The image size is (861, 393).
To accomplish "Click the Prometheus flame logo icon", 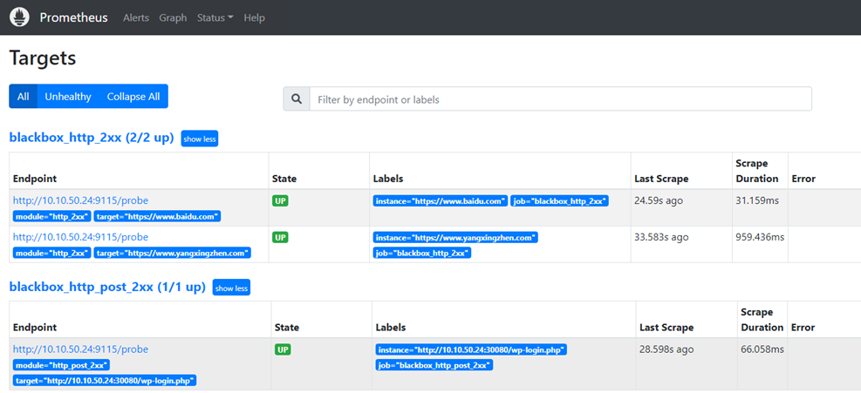I will tap(19, 17).
